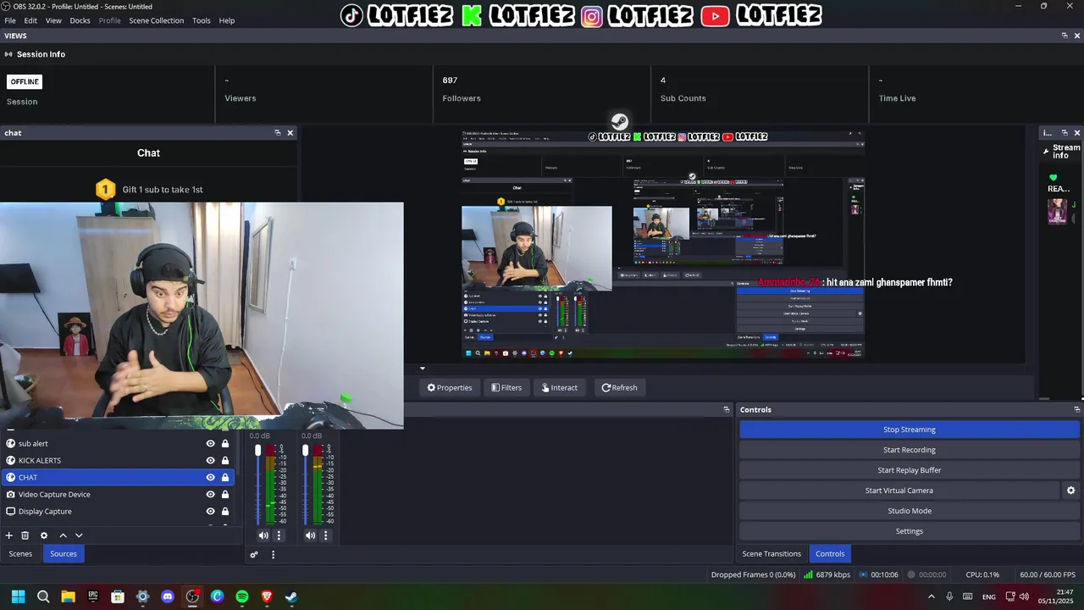Refresh the selected browser source

point(620,388)
